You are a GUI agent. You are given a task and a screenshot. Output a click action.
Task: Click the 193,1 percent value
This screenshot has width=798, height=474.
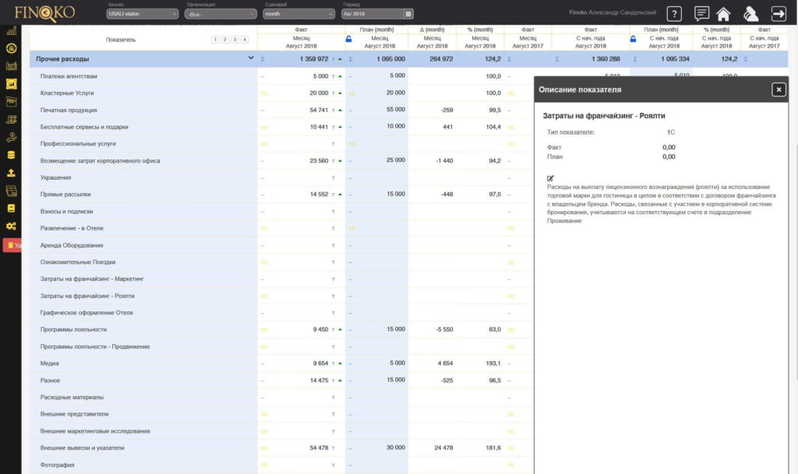click(493, 363)
